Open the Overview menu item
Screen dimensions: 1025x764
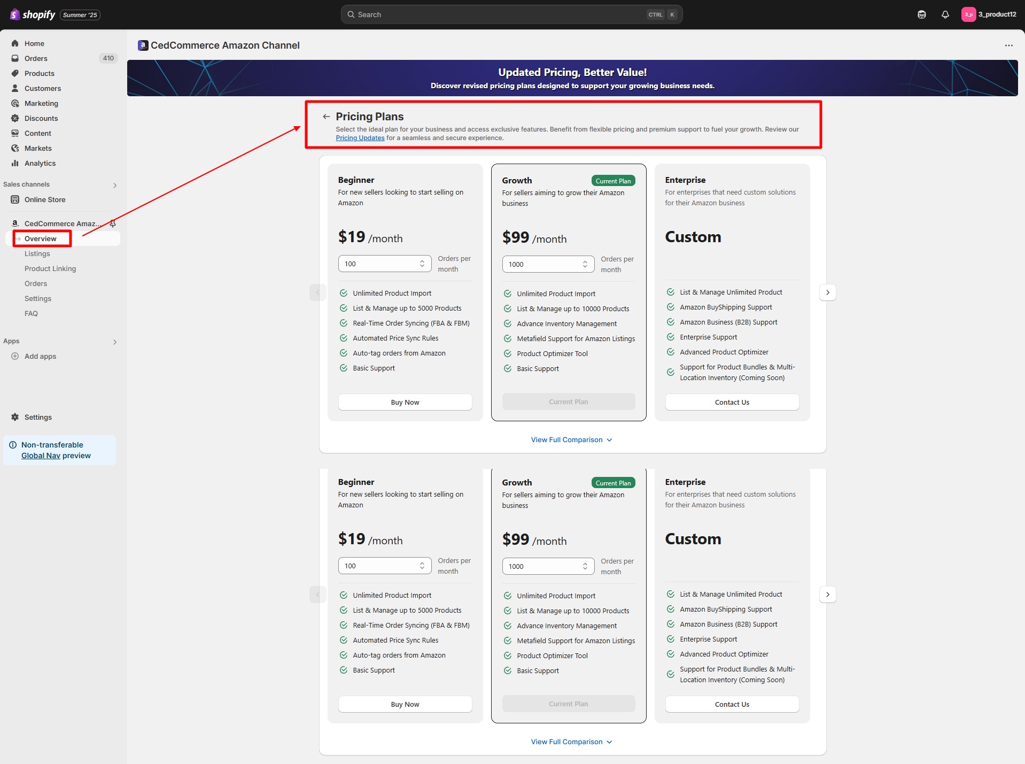pos(41,238)
